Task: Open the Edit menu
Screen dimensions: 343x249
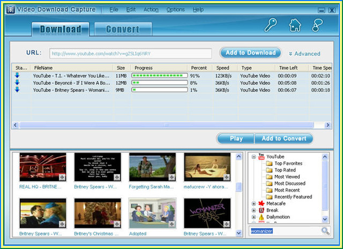Action: (x=131, y=10)
